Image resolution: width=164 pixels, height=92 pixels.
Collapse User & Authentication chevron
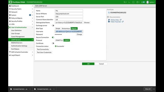(x=33, y=27)
